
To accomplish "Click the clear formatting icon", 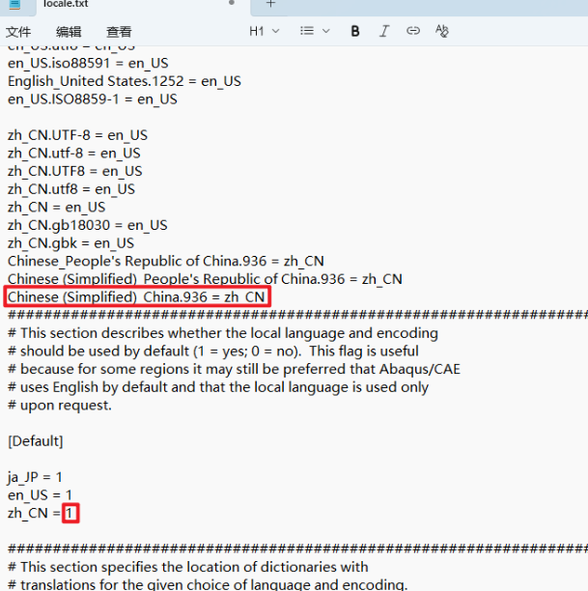I will tap(442, 31).
